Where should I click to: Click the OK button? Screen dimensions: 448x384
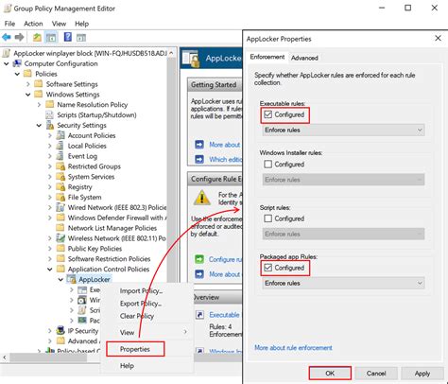point(330,374)
